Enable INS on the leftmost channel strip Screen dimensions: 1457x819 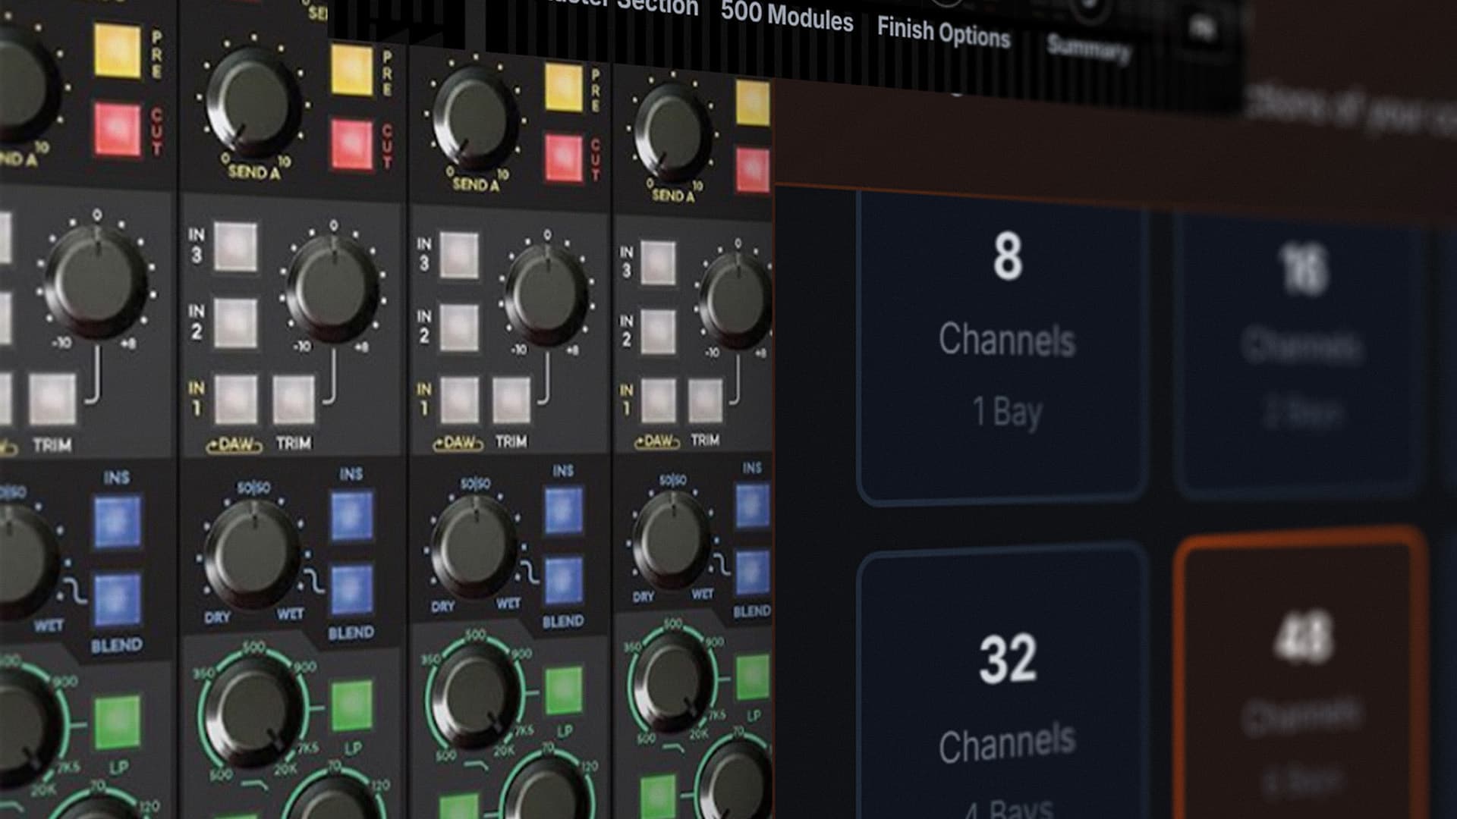[x=117, y=522]
